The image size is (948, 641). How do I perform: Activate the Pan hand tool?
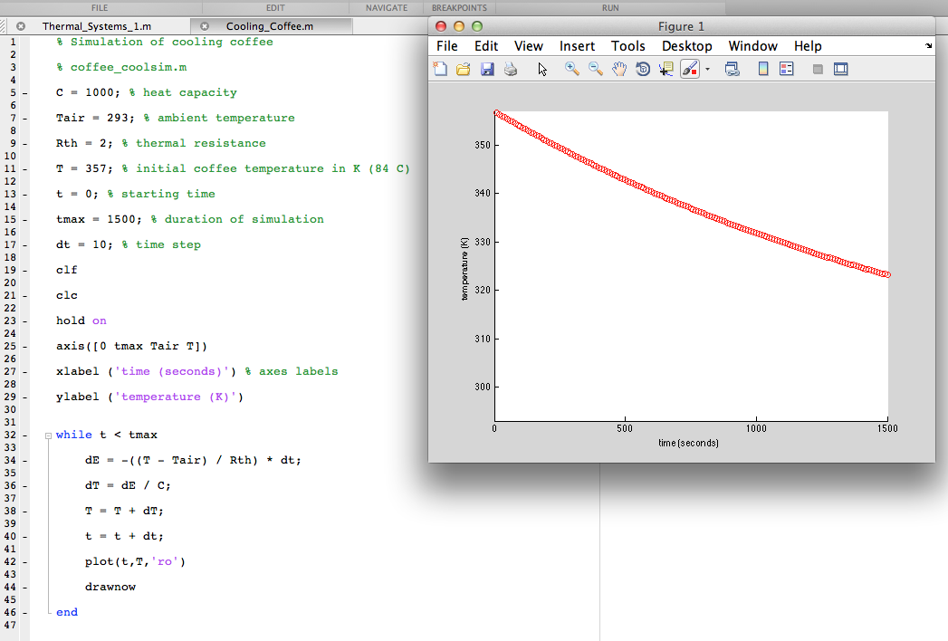[620, 68]
